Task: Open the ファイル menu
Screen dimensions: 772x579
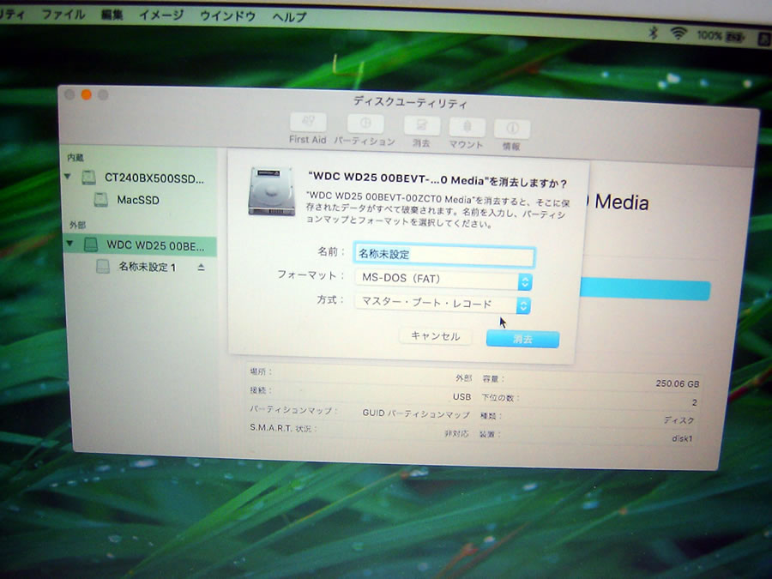Action: [x=63, y=15]
